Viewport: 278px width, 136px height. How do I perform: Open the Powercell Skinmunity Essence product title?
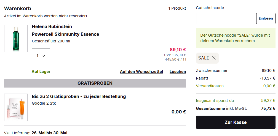pos(65,34)
